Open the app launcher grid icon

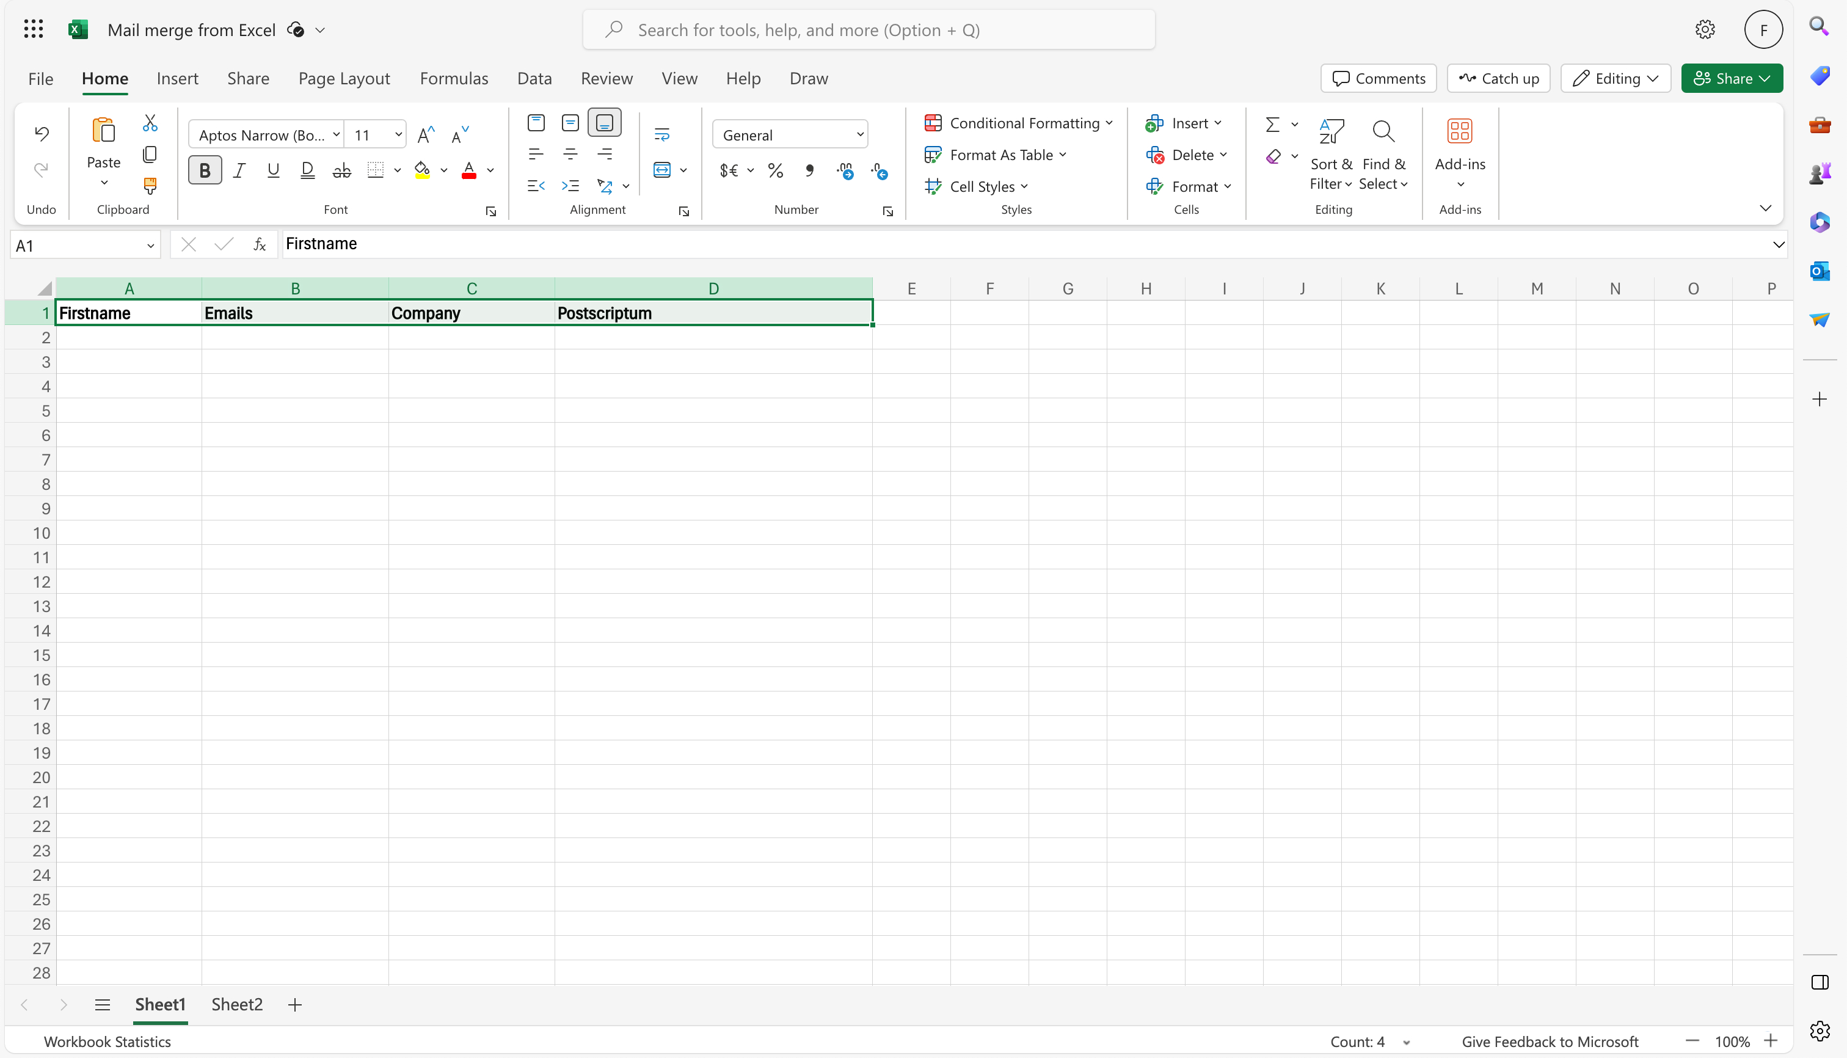34,29
